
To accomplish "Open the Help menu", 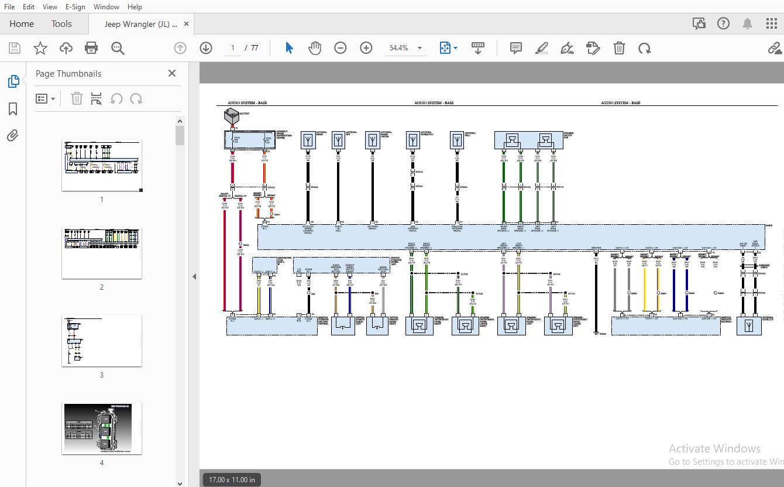I will pyautogui.click(x=135, y=6).
